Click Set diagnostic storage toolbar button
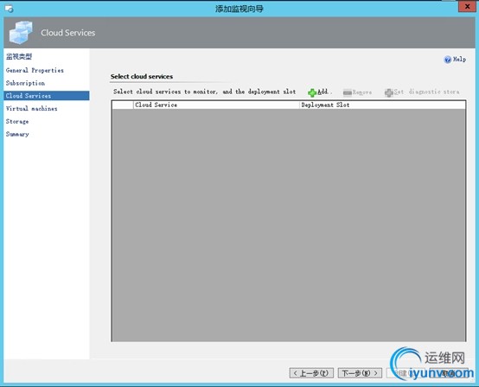The height and width of the screenshot is (387, 479). click(x=422, y=92)
